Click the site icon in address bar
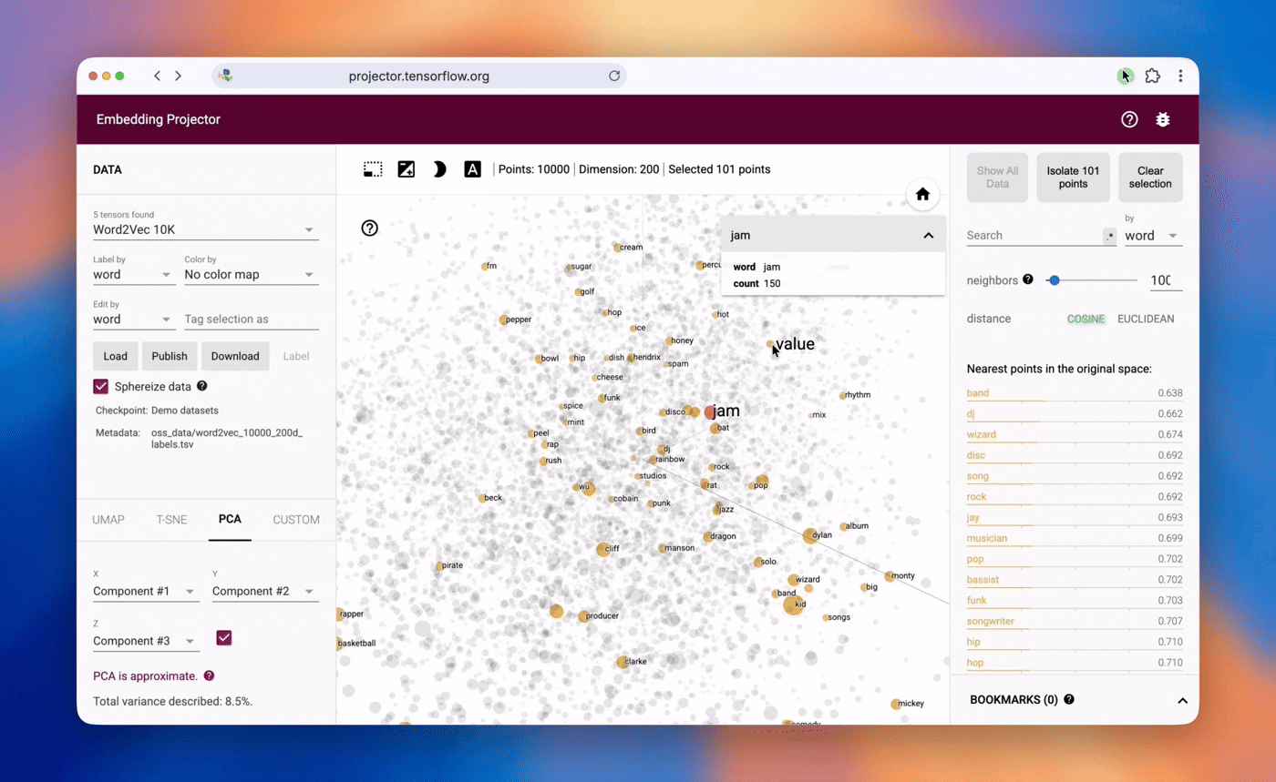This screenshot has width=1276, height=782. [225, 76]
